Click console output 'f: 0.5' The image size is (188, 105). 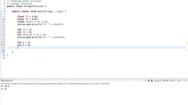(x=5, y=86)
